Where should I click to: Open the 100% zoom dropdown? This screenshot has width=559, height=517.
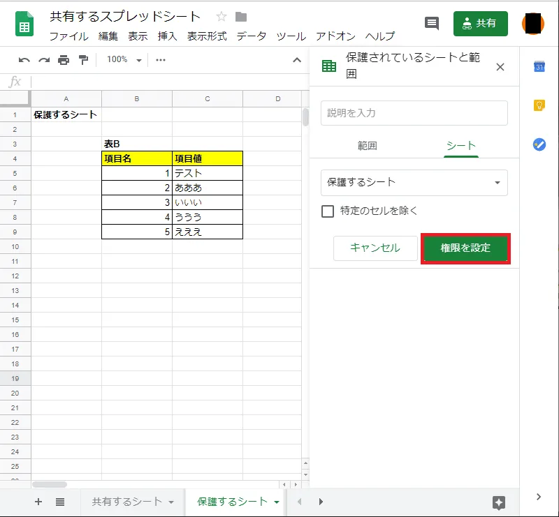coord(124,59)
